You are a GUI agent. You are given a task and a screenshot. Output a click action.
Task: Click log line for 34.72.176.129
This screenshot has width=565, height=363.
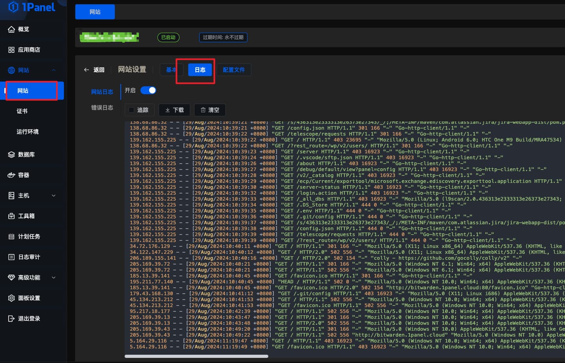click(x=347, y=246)
